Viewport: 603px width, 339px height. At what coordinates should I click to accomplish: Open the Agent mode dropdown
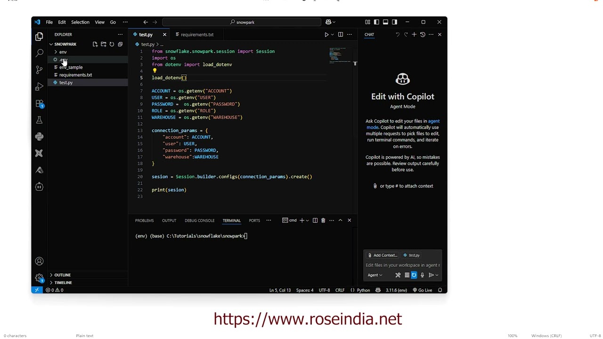[375, 275]
